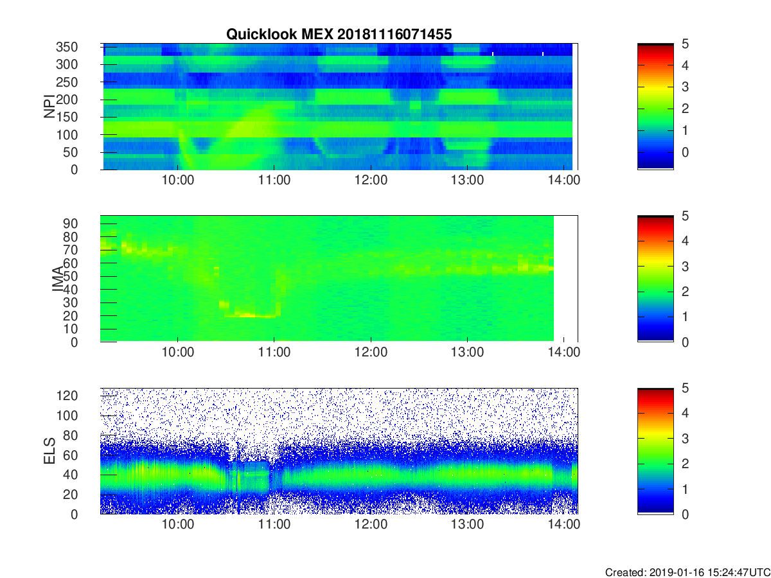Click the IMA panel colorbar
This screenshot has height=578, width=771.
tap(655, 279)
